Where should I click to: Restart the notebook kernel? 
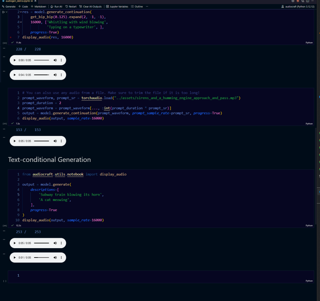click(x=71, y=7)
